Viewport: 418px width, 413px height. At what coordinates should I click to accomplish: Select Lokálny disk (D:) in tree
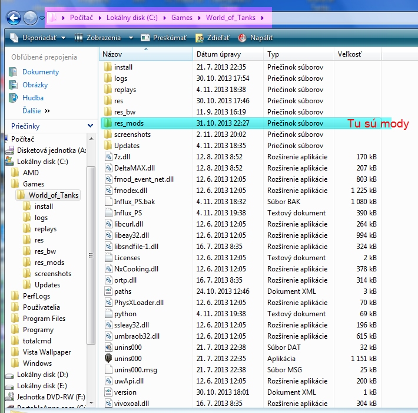pos(42,375)
